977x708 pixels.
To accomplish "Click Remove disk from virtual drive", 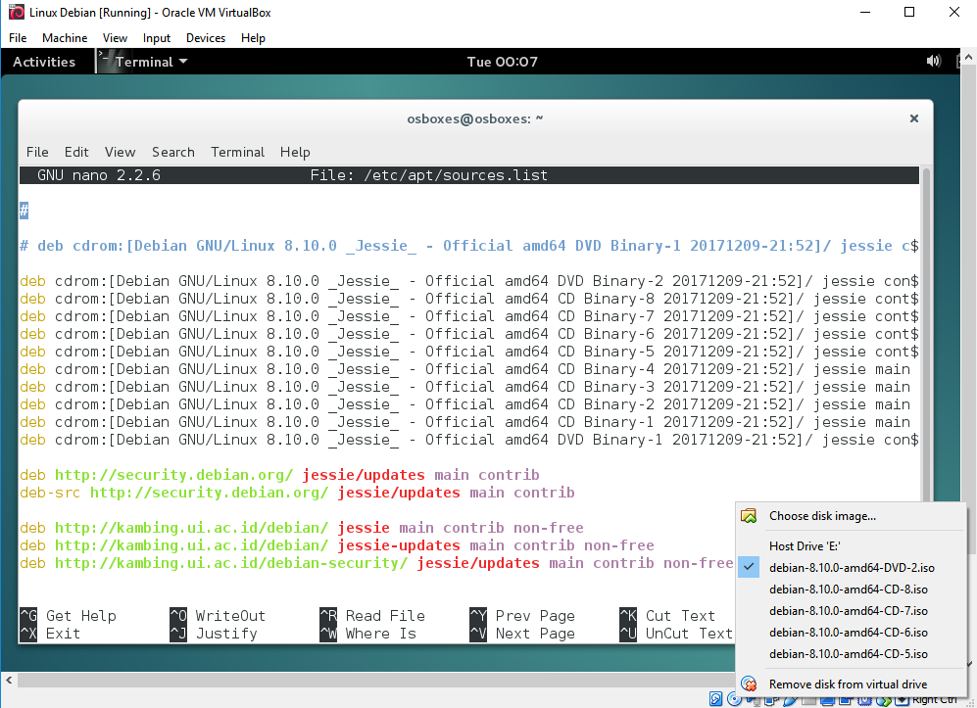I will [849, 684].
